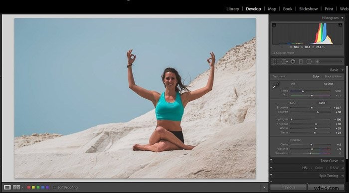The height and width of the screenshot is (193, 349).
Task: Enable the Soft Proofing checkbox
Action: pyautogui.click(x=54, y=188)
